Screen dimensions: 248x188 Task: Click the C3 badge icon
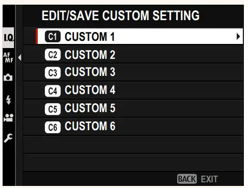53,73
